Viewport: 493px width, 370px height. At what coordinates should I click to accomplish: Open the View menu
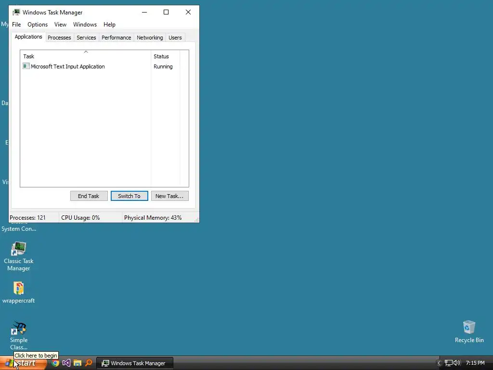pyautogui.click(x=60, y=25)
